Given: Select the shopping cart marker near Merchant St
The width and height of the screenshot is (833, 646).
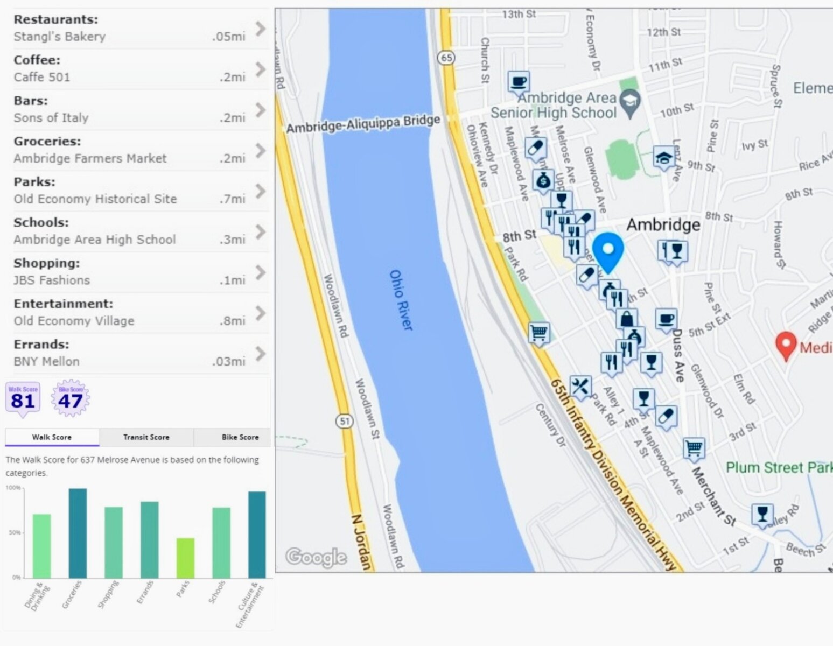Looking at the screenshot, I should [x=694, y=448].
